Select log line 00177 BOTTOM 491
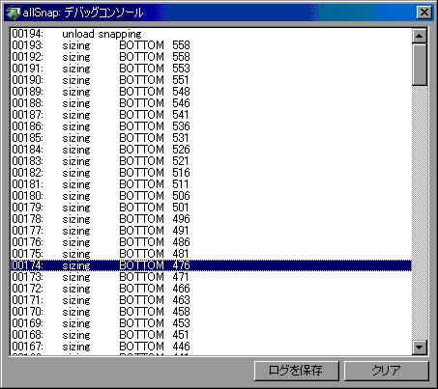This screenshot has width=438, height=389. (x=211, y=231)
